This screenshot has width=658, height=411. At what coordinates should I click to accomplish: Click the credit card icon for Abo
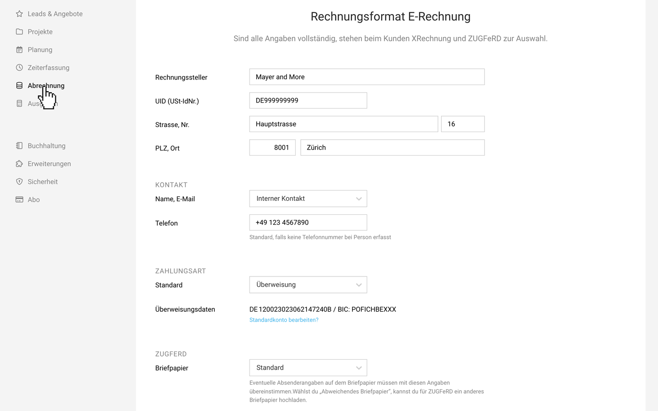(x=19, y=199)
